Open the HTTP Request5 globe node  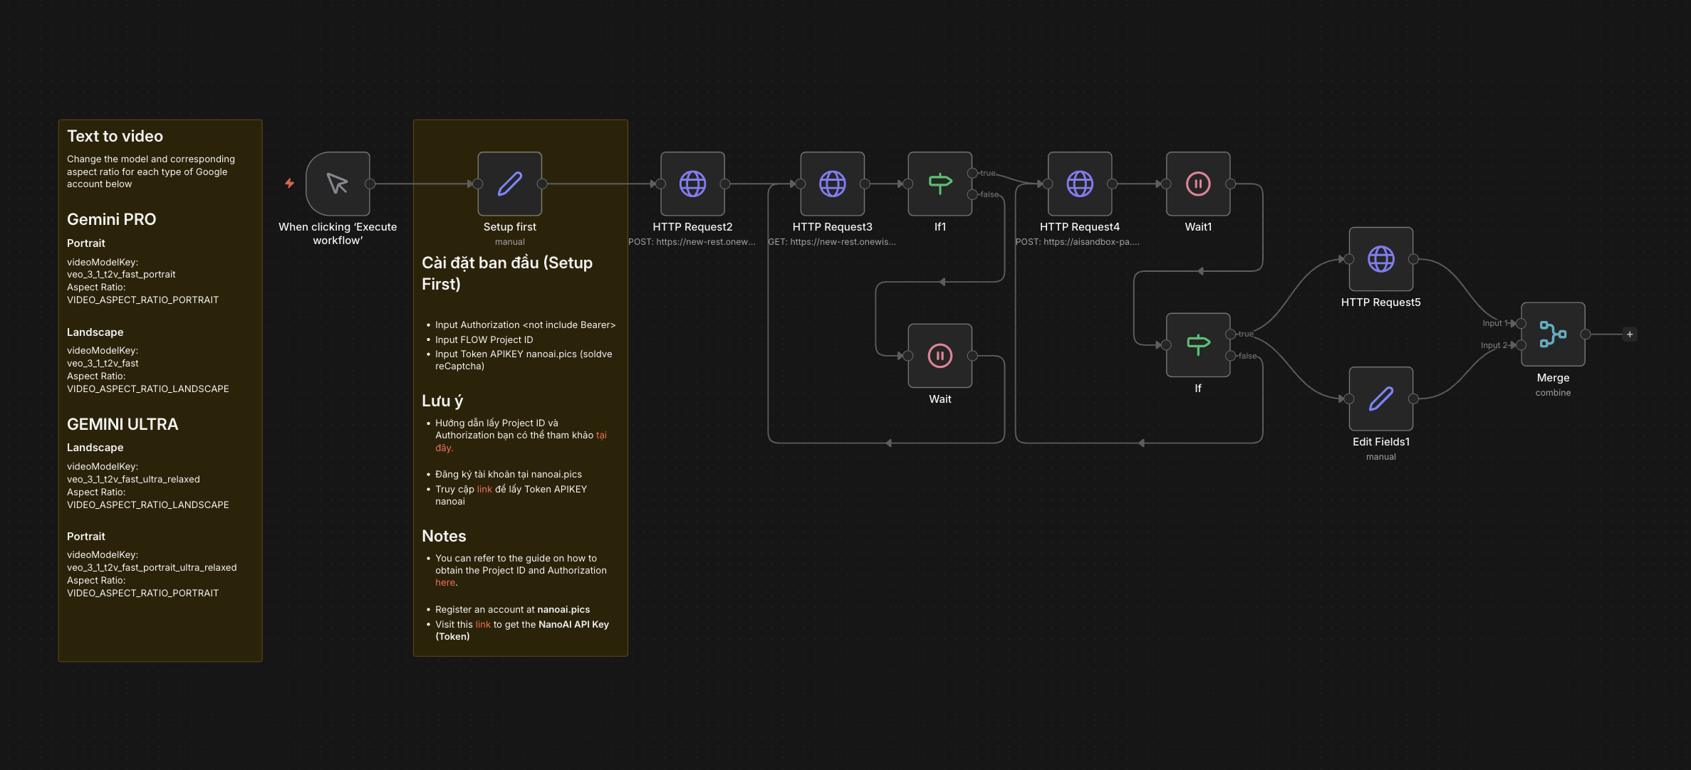(1380, 259)
